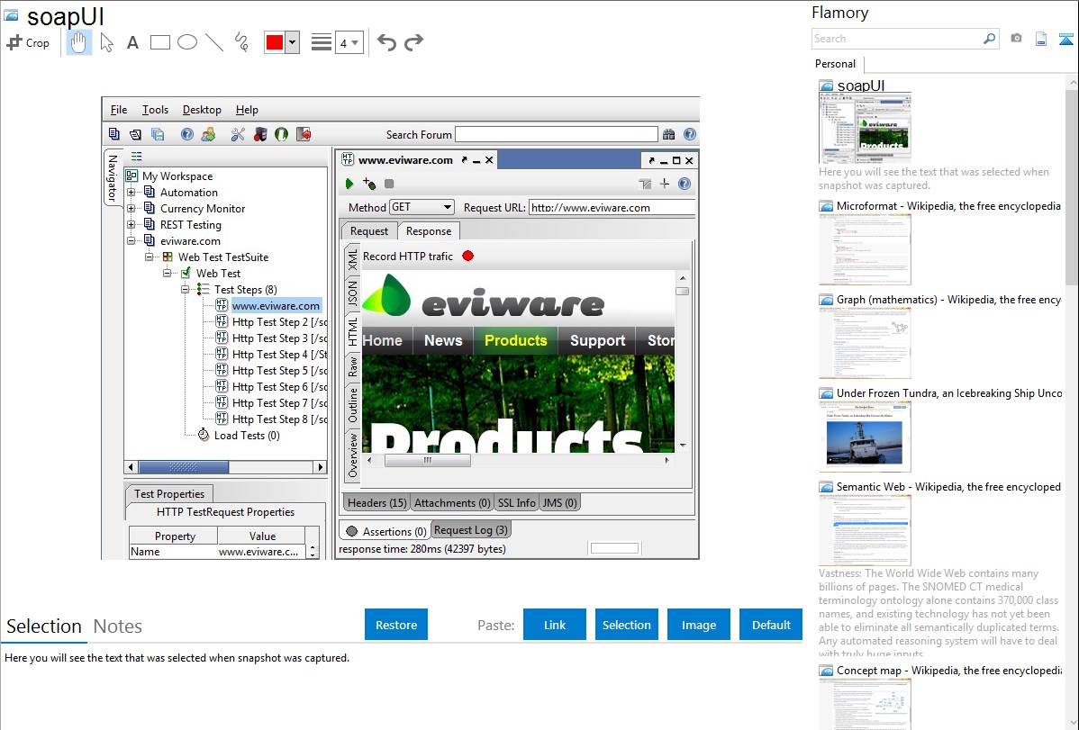Image resolution: width=1079 pixels, height=730 pixels.
Task: Open the Headers (15) tab
Action: (377, 503)
